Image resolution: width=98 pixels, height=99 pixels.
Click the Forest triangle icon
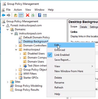coord(8,26)
